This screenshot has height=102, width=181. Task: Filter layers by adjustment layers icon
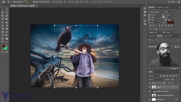coord(164,76)
